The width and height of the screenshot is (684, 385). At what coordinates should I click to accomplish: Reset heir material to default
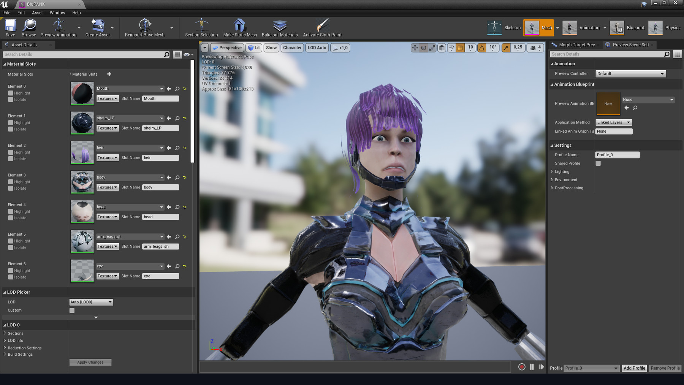pyautogui.click(x=185, y=148)
